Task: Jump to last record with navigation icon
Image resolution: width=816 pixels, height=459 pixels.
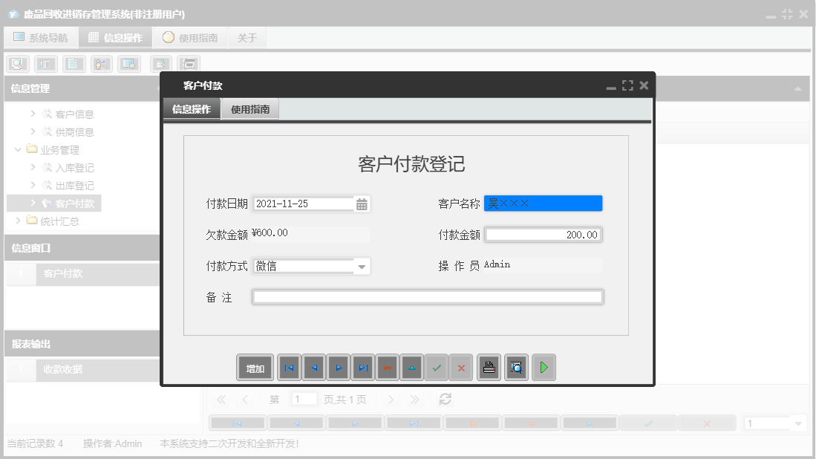Action: point(362,367)
